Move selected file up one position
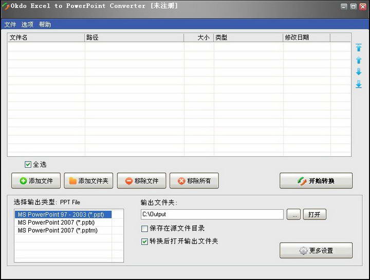370x280 pixels. pyautogui.click(x=359, y=61)
